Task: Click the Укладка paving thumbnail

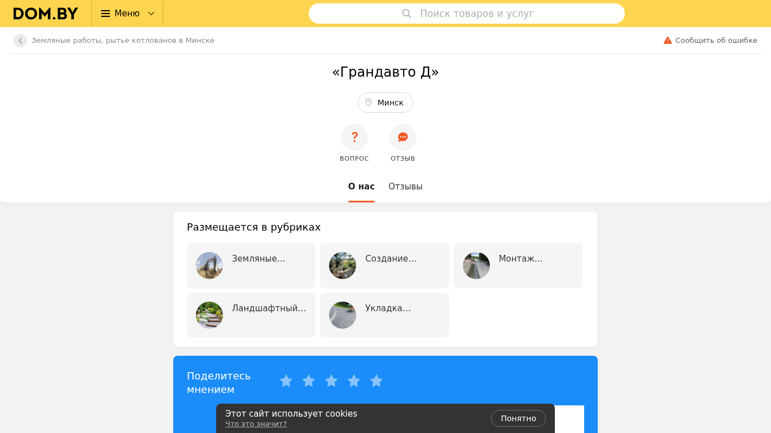Action: (343, 315)
